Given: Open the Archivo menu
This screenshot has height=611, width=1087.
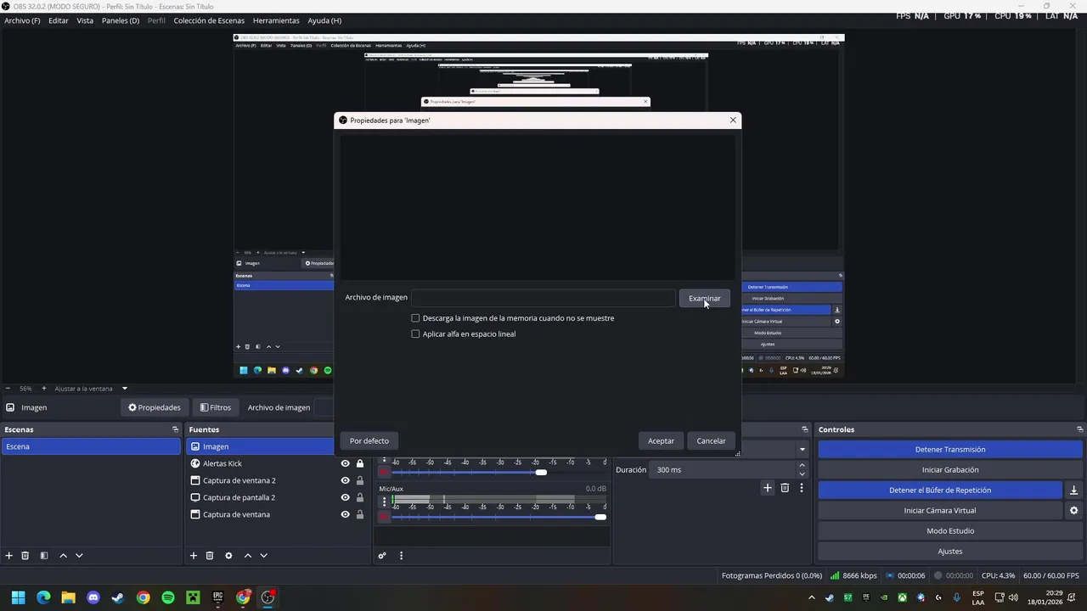Looking at the screenshot, I should [22, 20].
